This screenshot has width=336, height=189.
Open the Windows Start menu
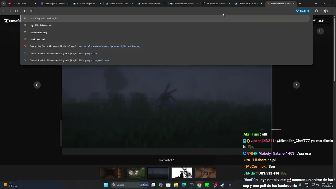[106, 185]
